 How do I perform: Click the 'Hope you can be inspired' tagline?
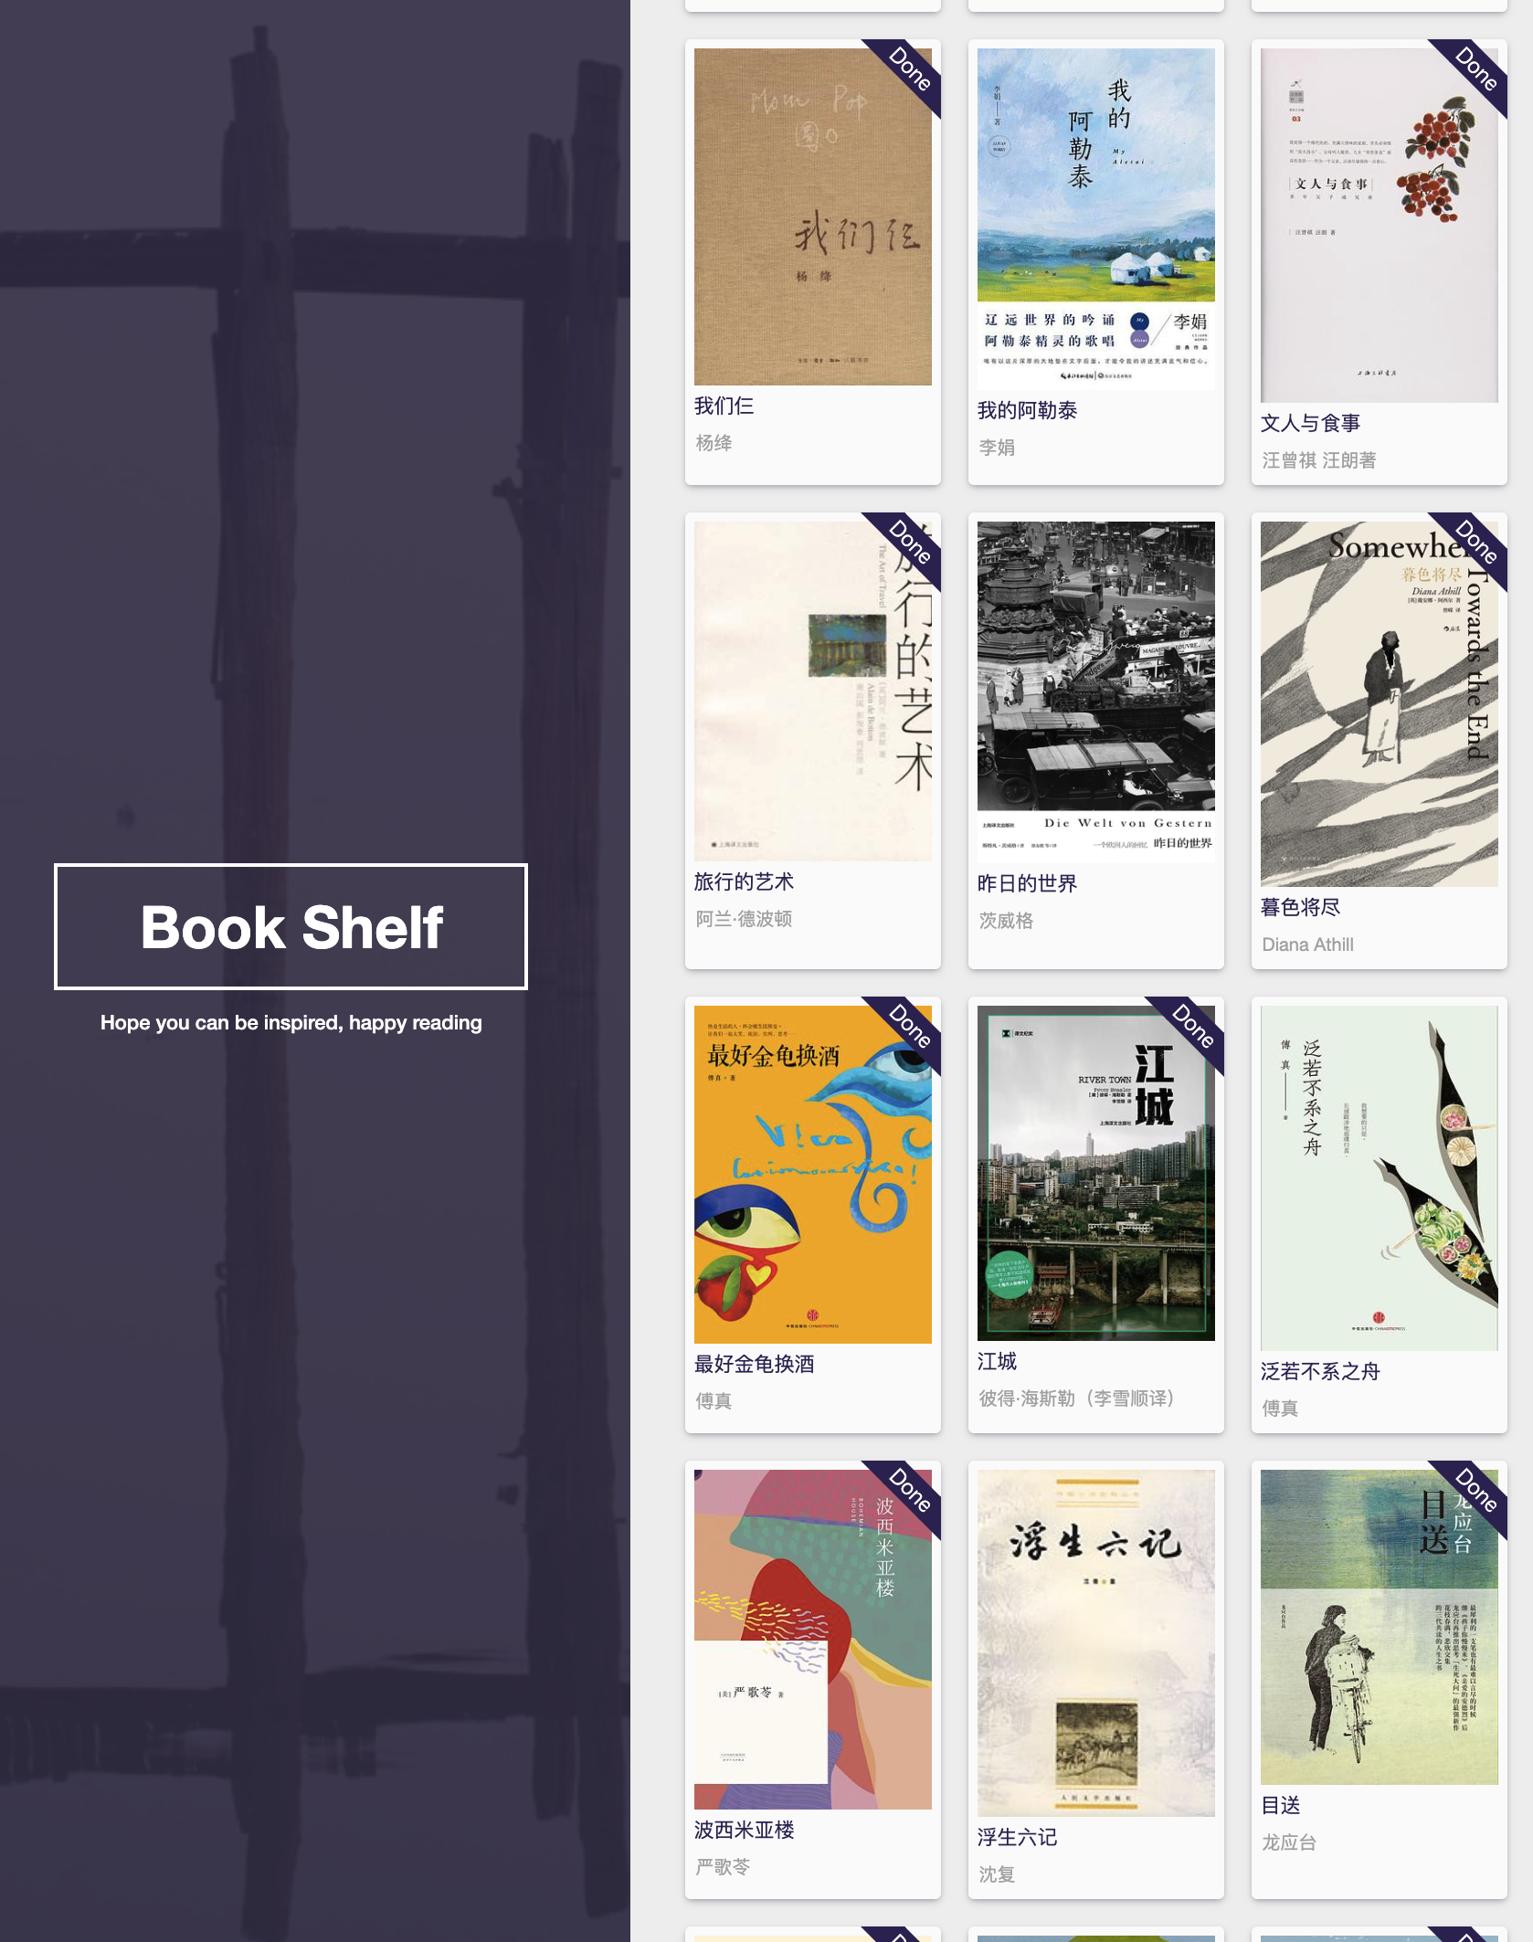(291, 1022)
